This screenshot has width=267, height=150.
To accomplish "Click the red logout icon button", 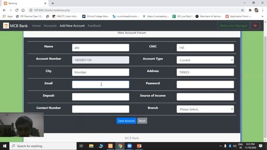I will (255, 26).
